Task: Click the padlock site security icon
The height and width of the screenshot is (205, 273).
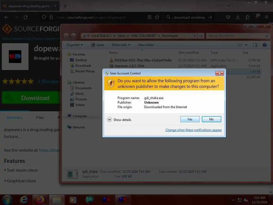Action: [x=51, y=17]
